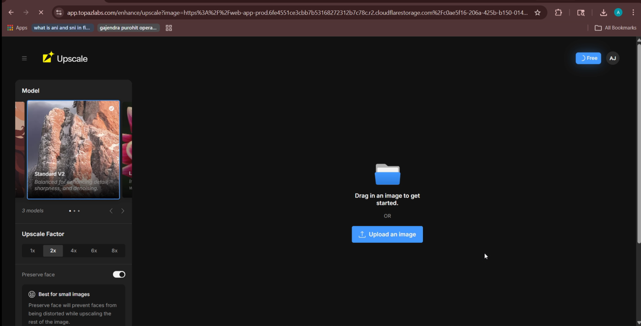Image resolution: width=641 pixels, height=326 pixels.
Task: Click the Free plan button
Action: coord(588,58)
